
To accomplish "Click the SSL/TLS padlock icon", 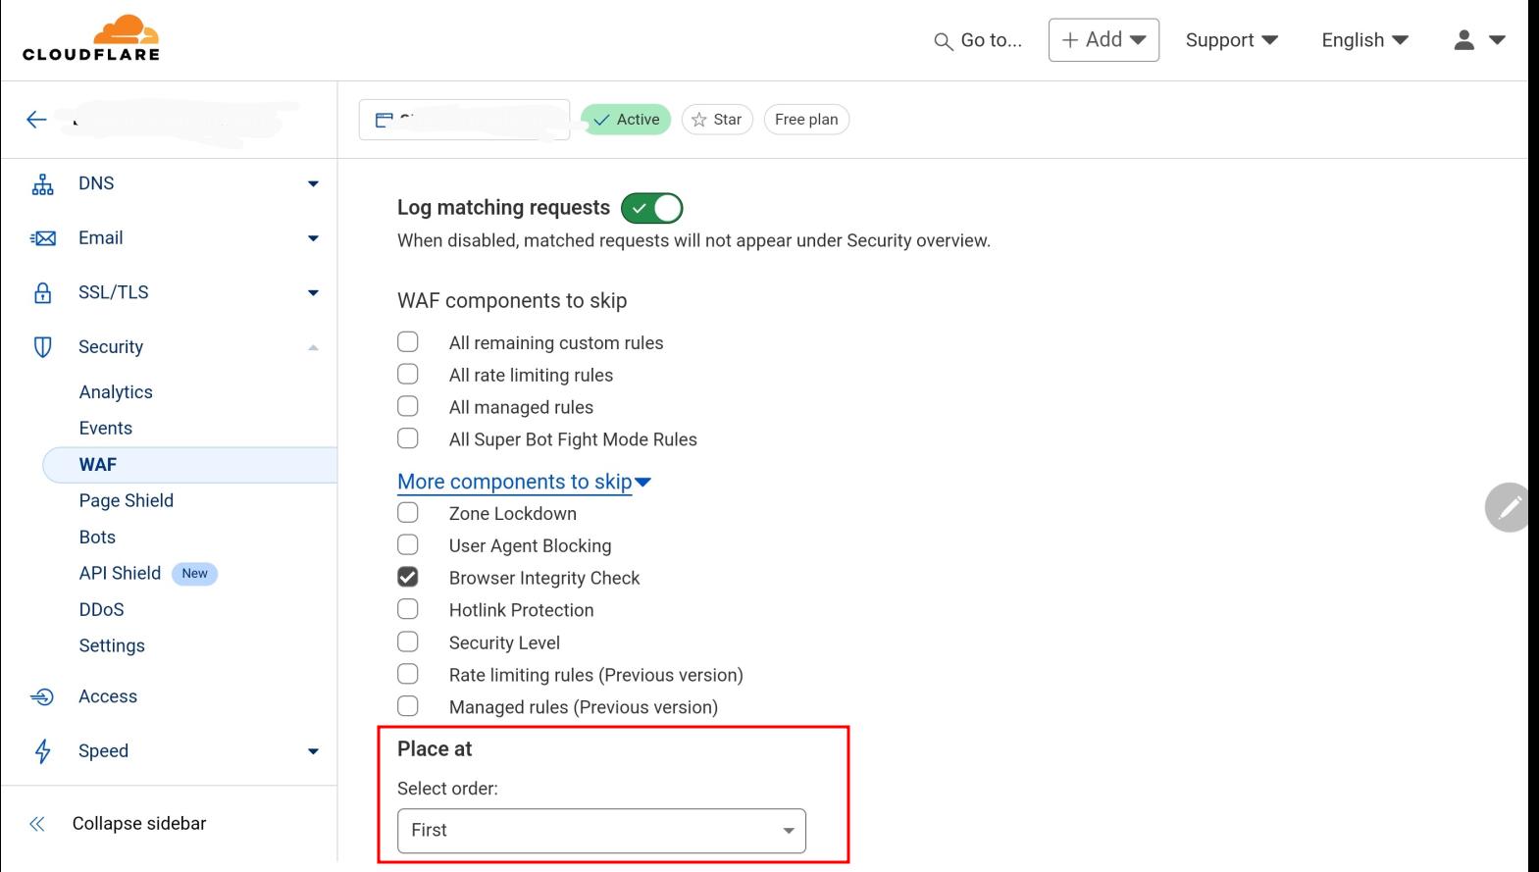I will (42, 292).
